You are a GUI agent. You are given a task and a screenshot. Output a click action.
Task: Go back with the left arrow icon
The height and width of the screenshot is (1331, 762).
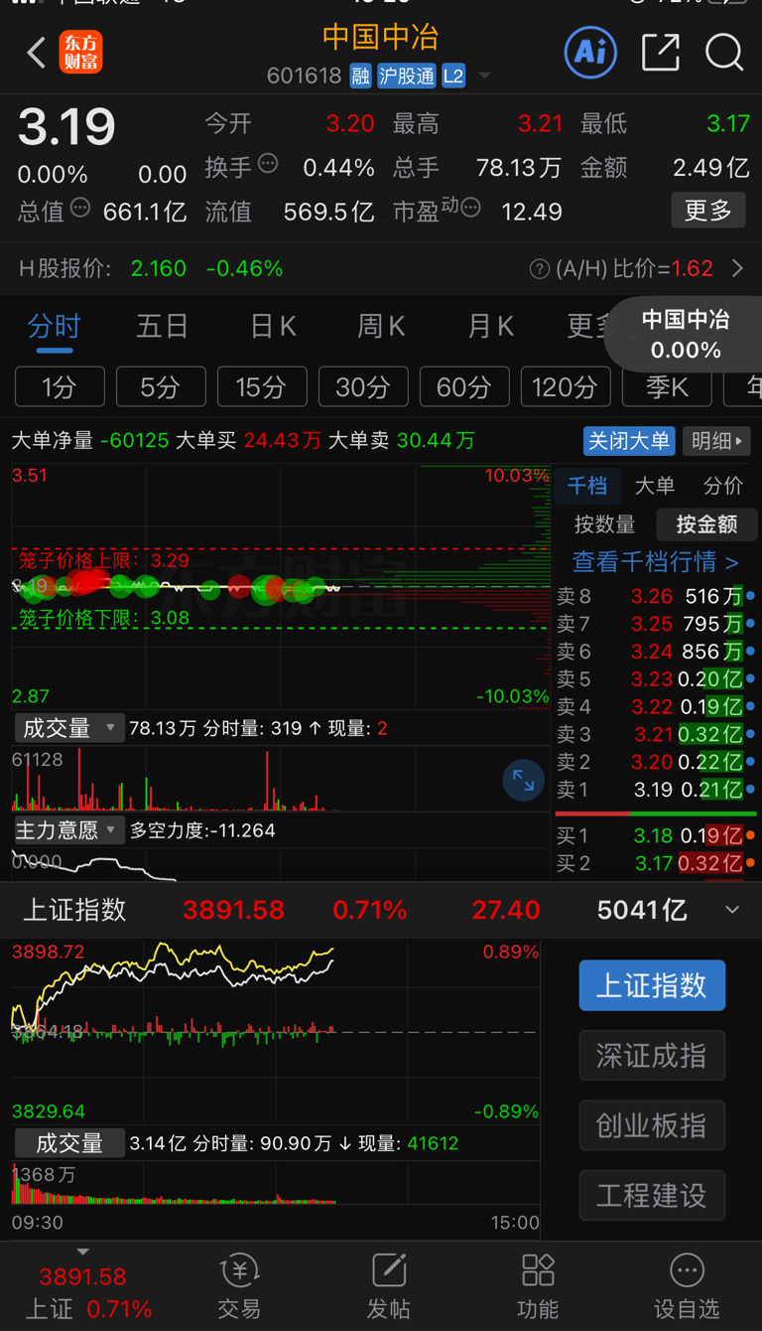pos(36,53)
